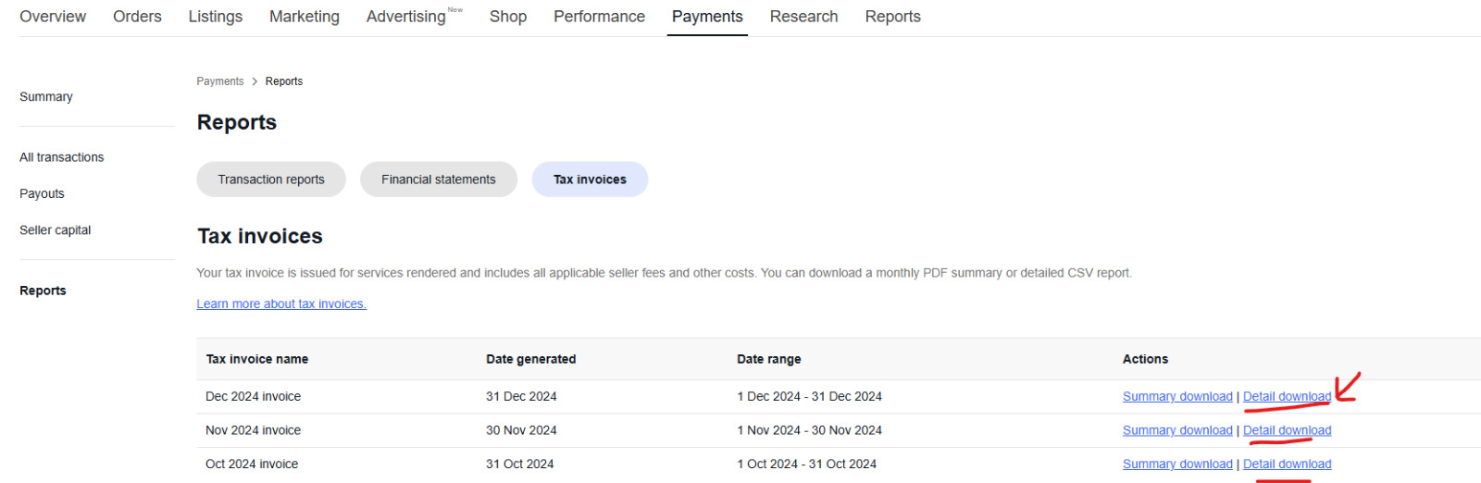This screenshot has width=1481, height=483.
Task: Select the Transaction reports pill button
Action: [x=271, y=180]
